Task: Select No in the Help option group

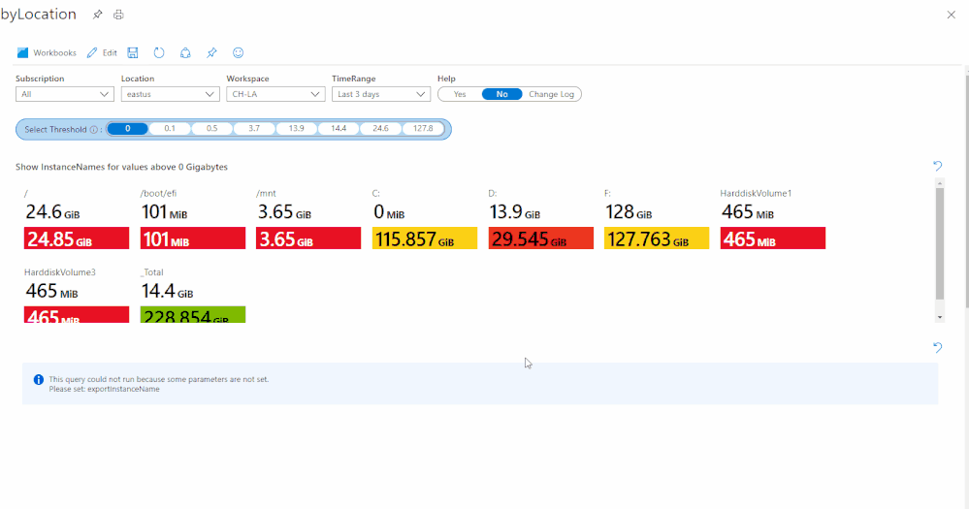Action: (501, 94)
